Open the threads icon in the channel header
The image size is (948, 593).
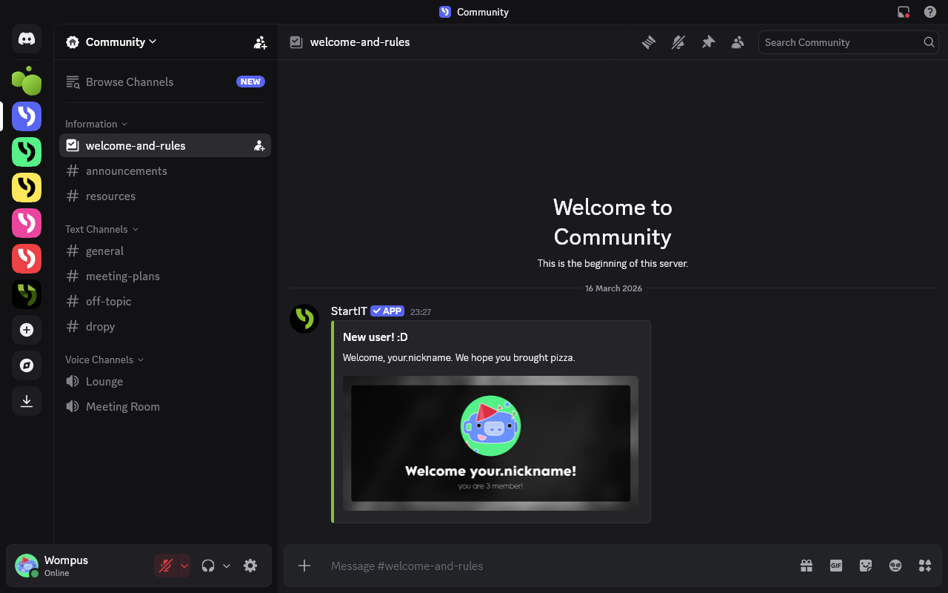click(649, 42)
